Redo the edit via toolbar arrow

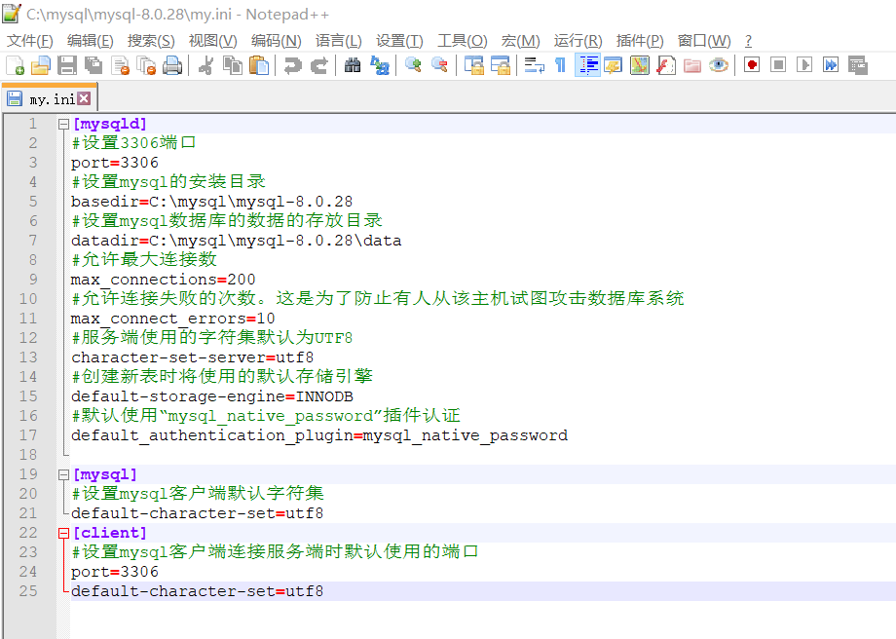coord(318,65)
